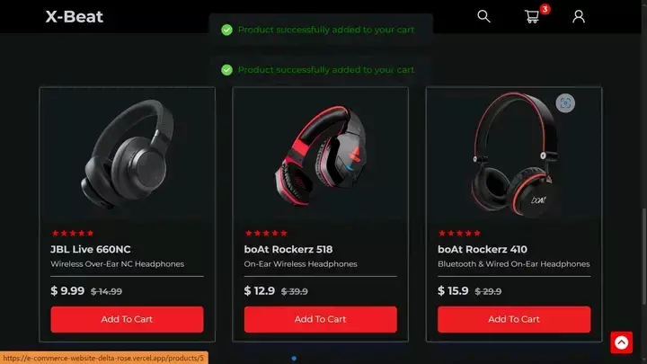Click the second success toast checkmark icon
This screenshot has height=364, width=647.
[226, 70]
